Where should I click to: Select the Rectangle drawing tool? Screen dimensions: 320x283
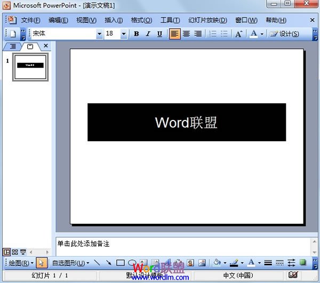coord(121,263)
